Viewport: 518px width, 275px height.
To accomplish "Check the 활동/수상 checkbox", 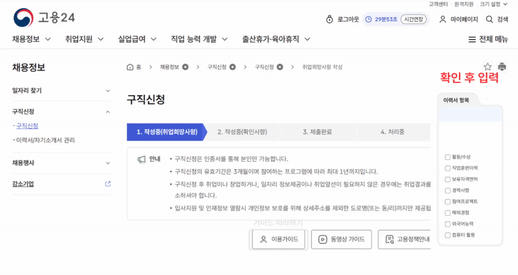I will pos(448,157).
